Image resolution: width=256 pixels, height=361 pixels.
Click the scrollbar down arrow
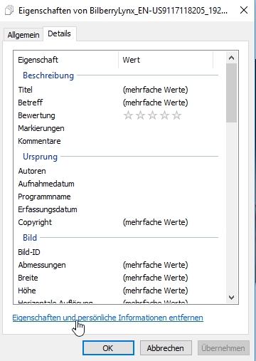(x=231, y=298)
